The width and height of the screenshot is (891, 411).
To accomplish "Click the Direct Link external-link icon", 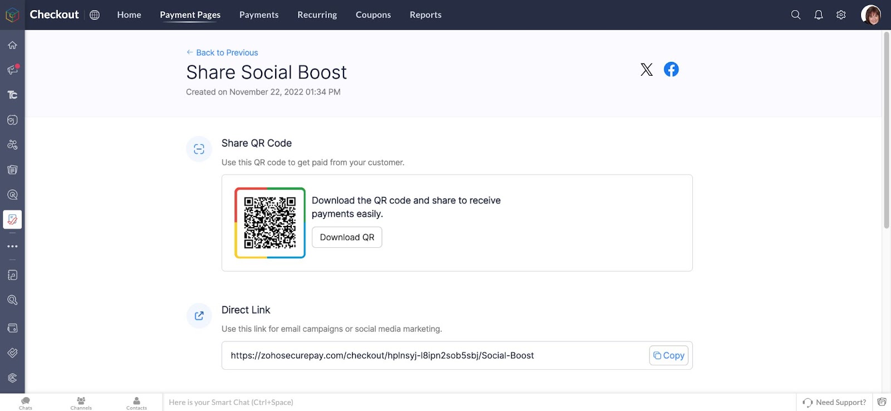I will [x=199, y=316].
